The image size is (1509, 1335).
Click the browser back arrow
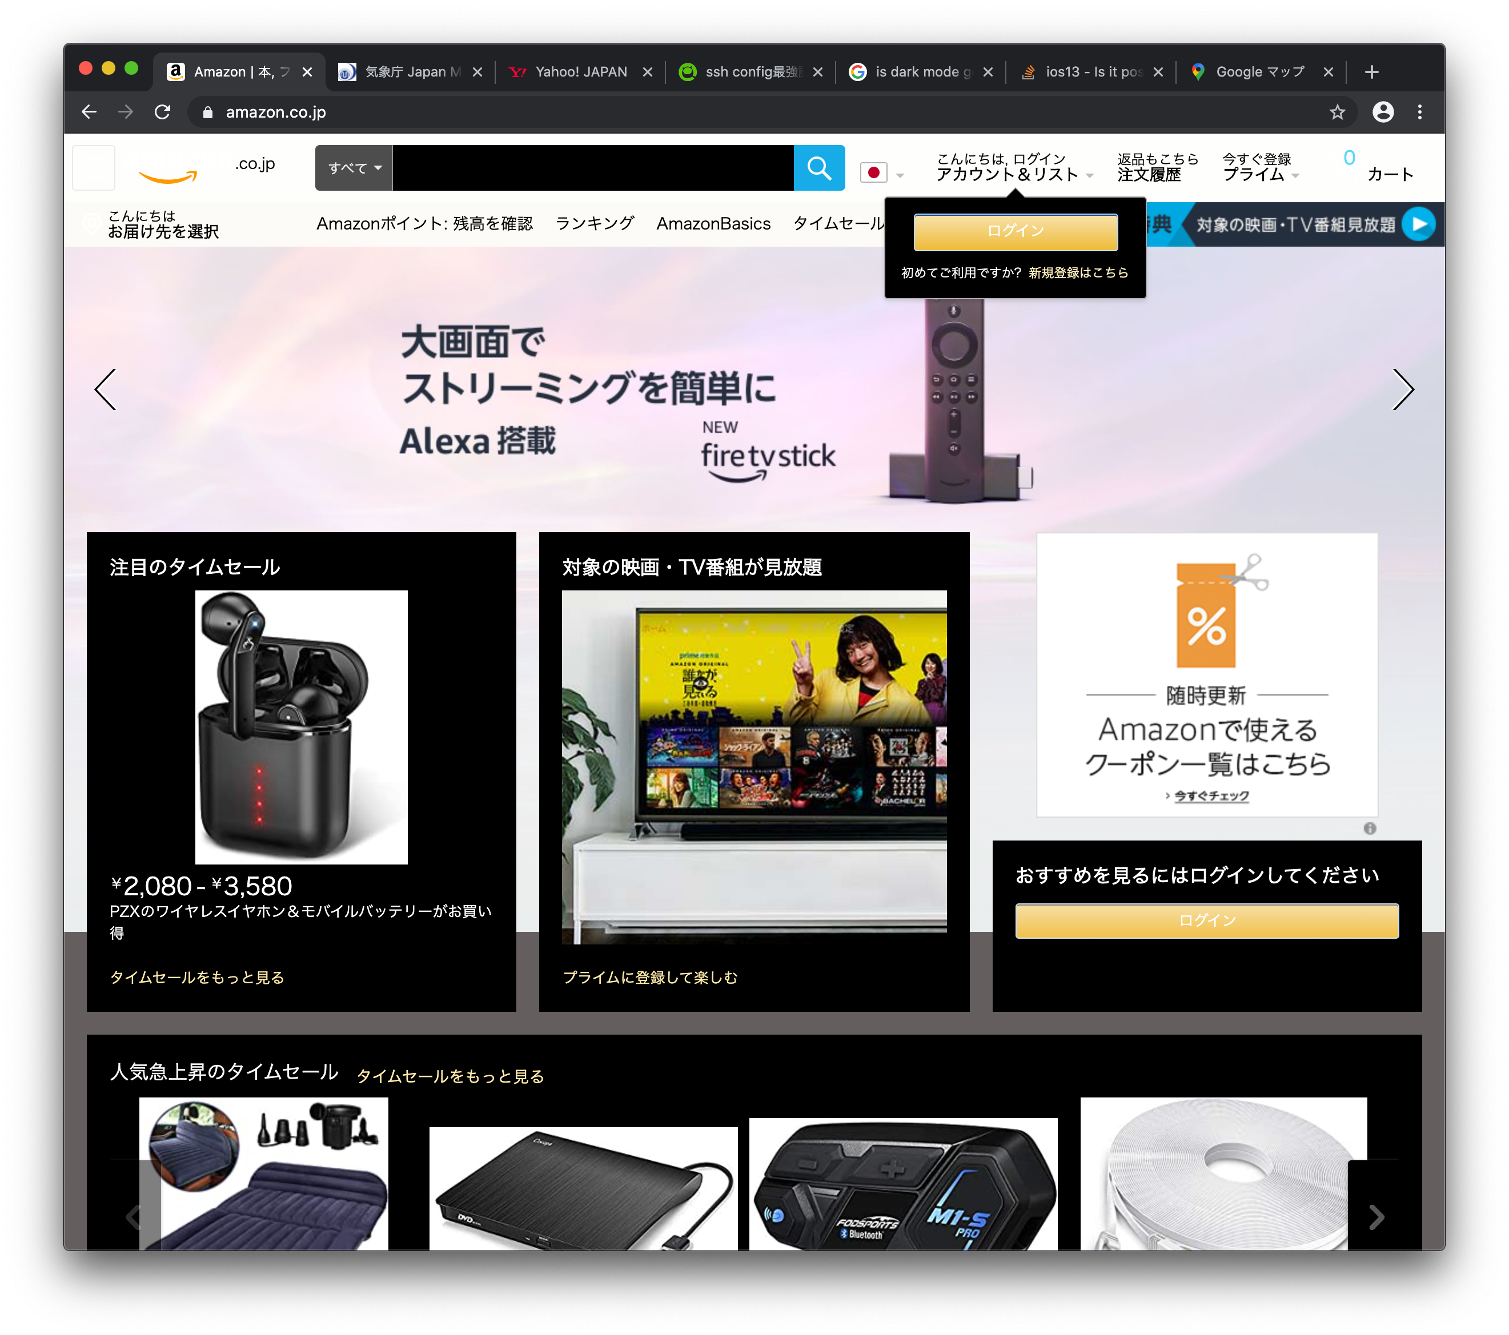point(89,112)
